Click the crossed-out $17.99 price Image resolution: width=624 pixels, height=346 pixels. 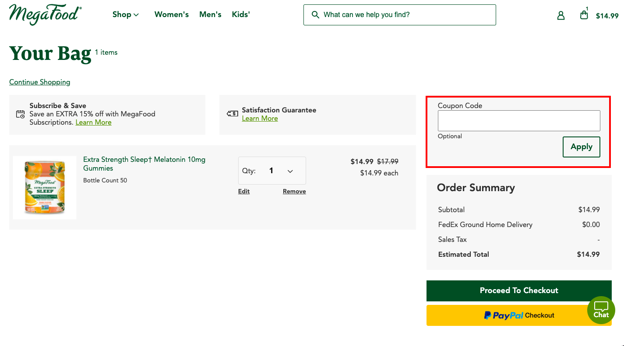(388, 162)
